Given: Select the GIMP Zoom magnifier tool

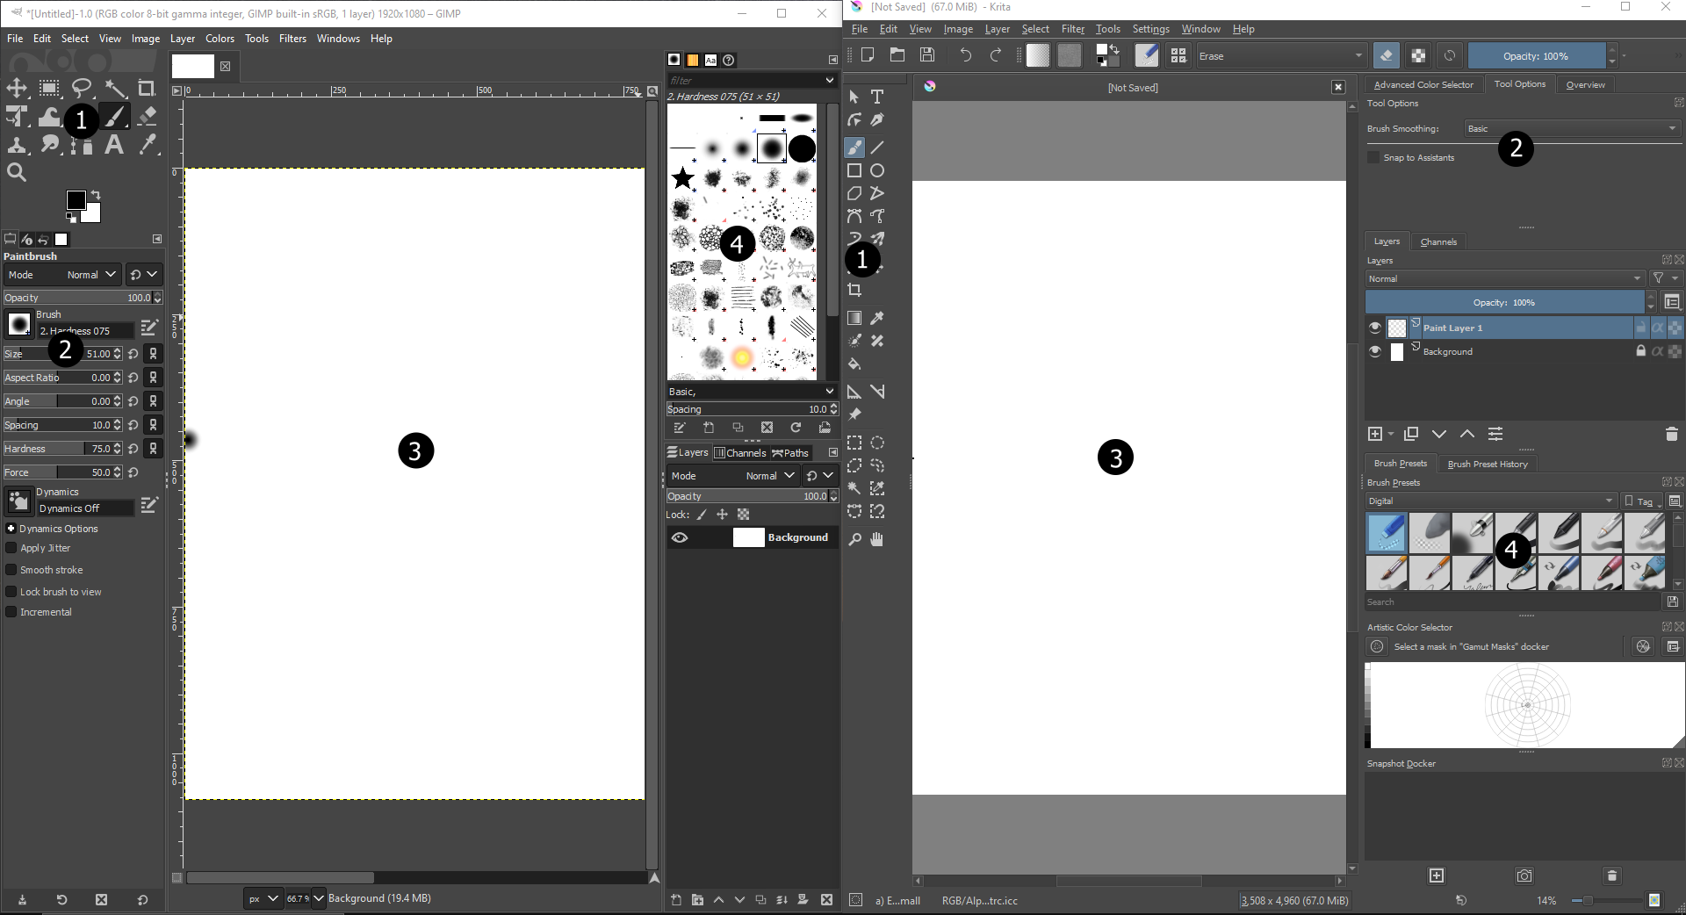Looking at the screenshot, I should (x=17, y=172).
